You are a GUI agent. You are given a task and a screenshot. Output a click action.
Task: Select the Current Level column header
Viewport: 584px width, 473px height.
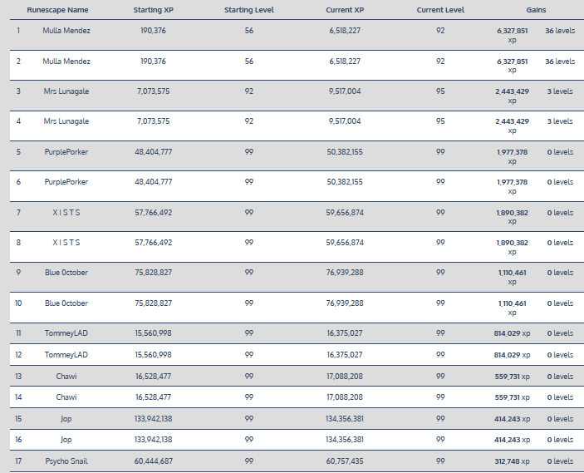(440, 10)
